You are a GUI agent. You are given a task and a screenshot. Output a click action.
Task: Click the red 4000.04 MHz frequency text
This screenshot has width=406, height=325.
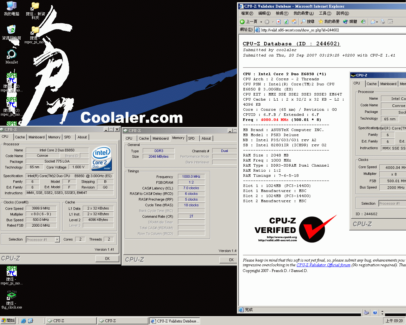pos(274,120)
